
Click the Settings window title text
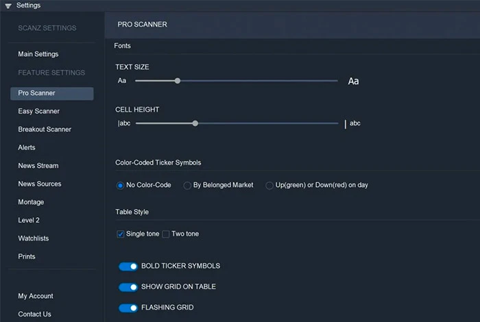point(29,5)
